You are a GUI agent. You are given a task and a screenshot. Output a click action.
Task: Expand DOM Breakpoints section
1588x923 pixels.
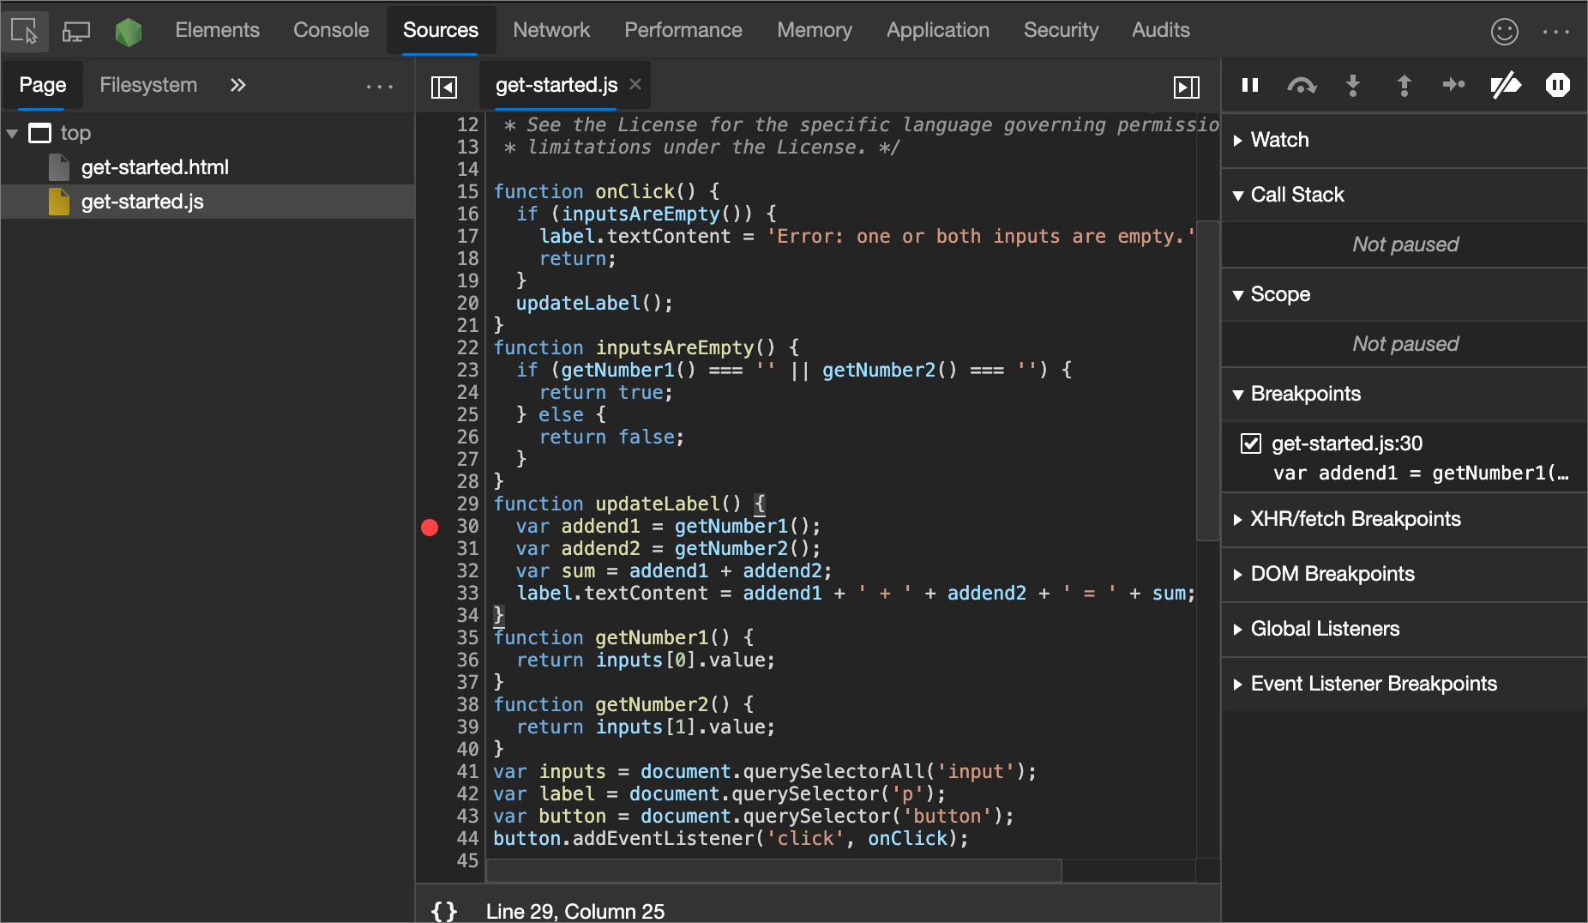coord(1237,575)
